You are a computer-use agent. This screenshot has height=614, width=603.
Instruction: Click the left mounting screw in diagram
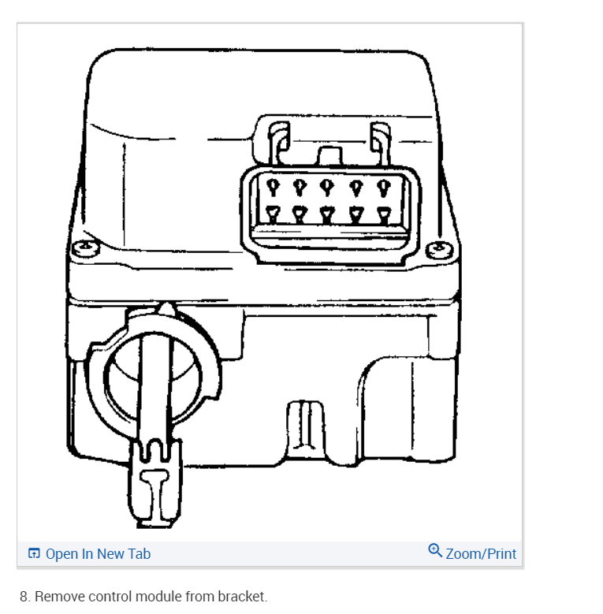point(86,247)
